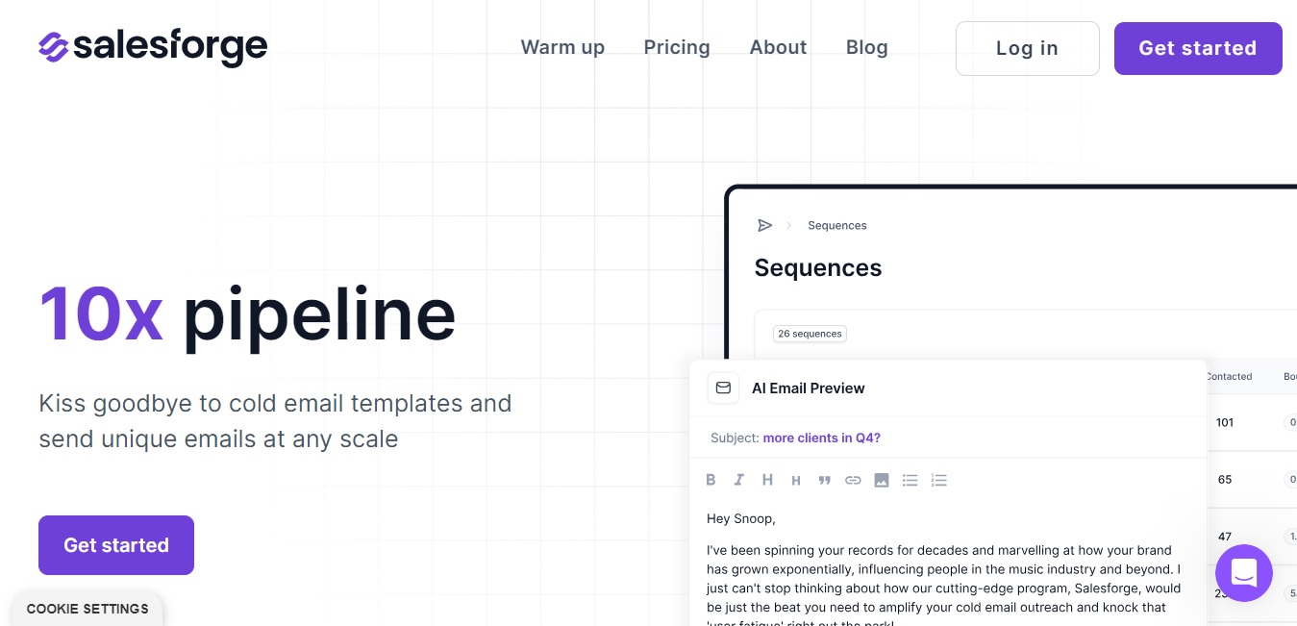Create a bulleted list

tap(910, 480)
